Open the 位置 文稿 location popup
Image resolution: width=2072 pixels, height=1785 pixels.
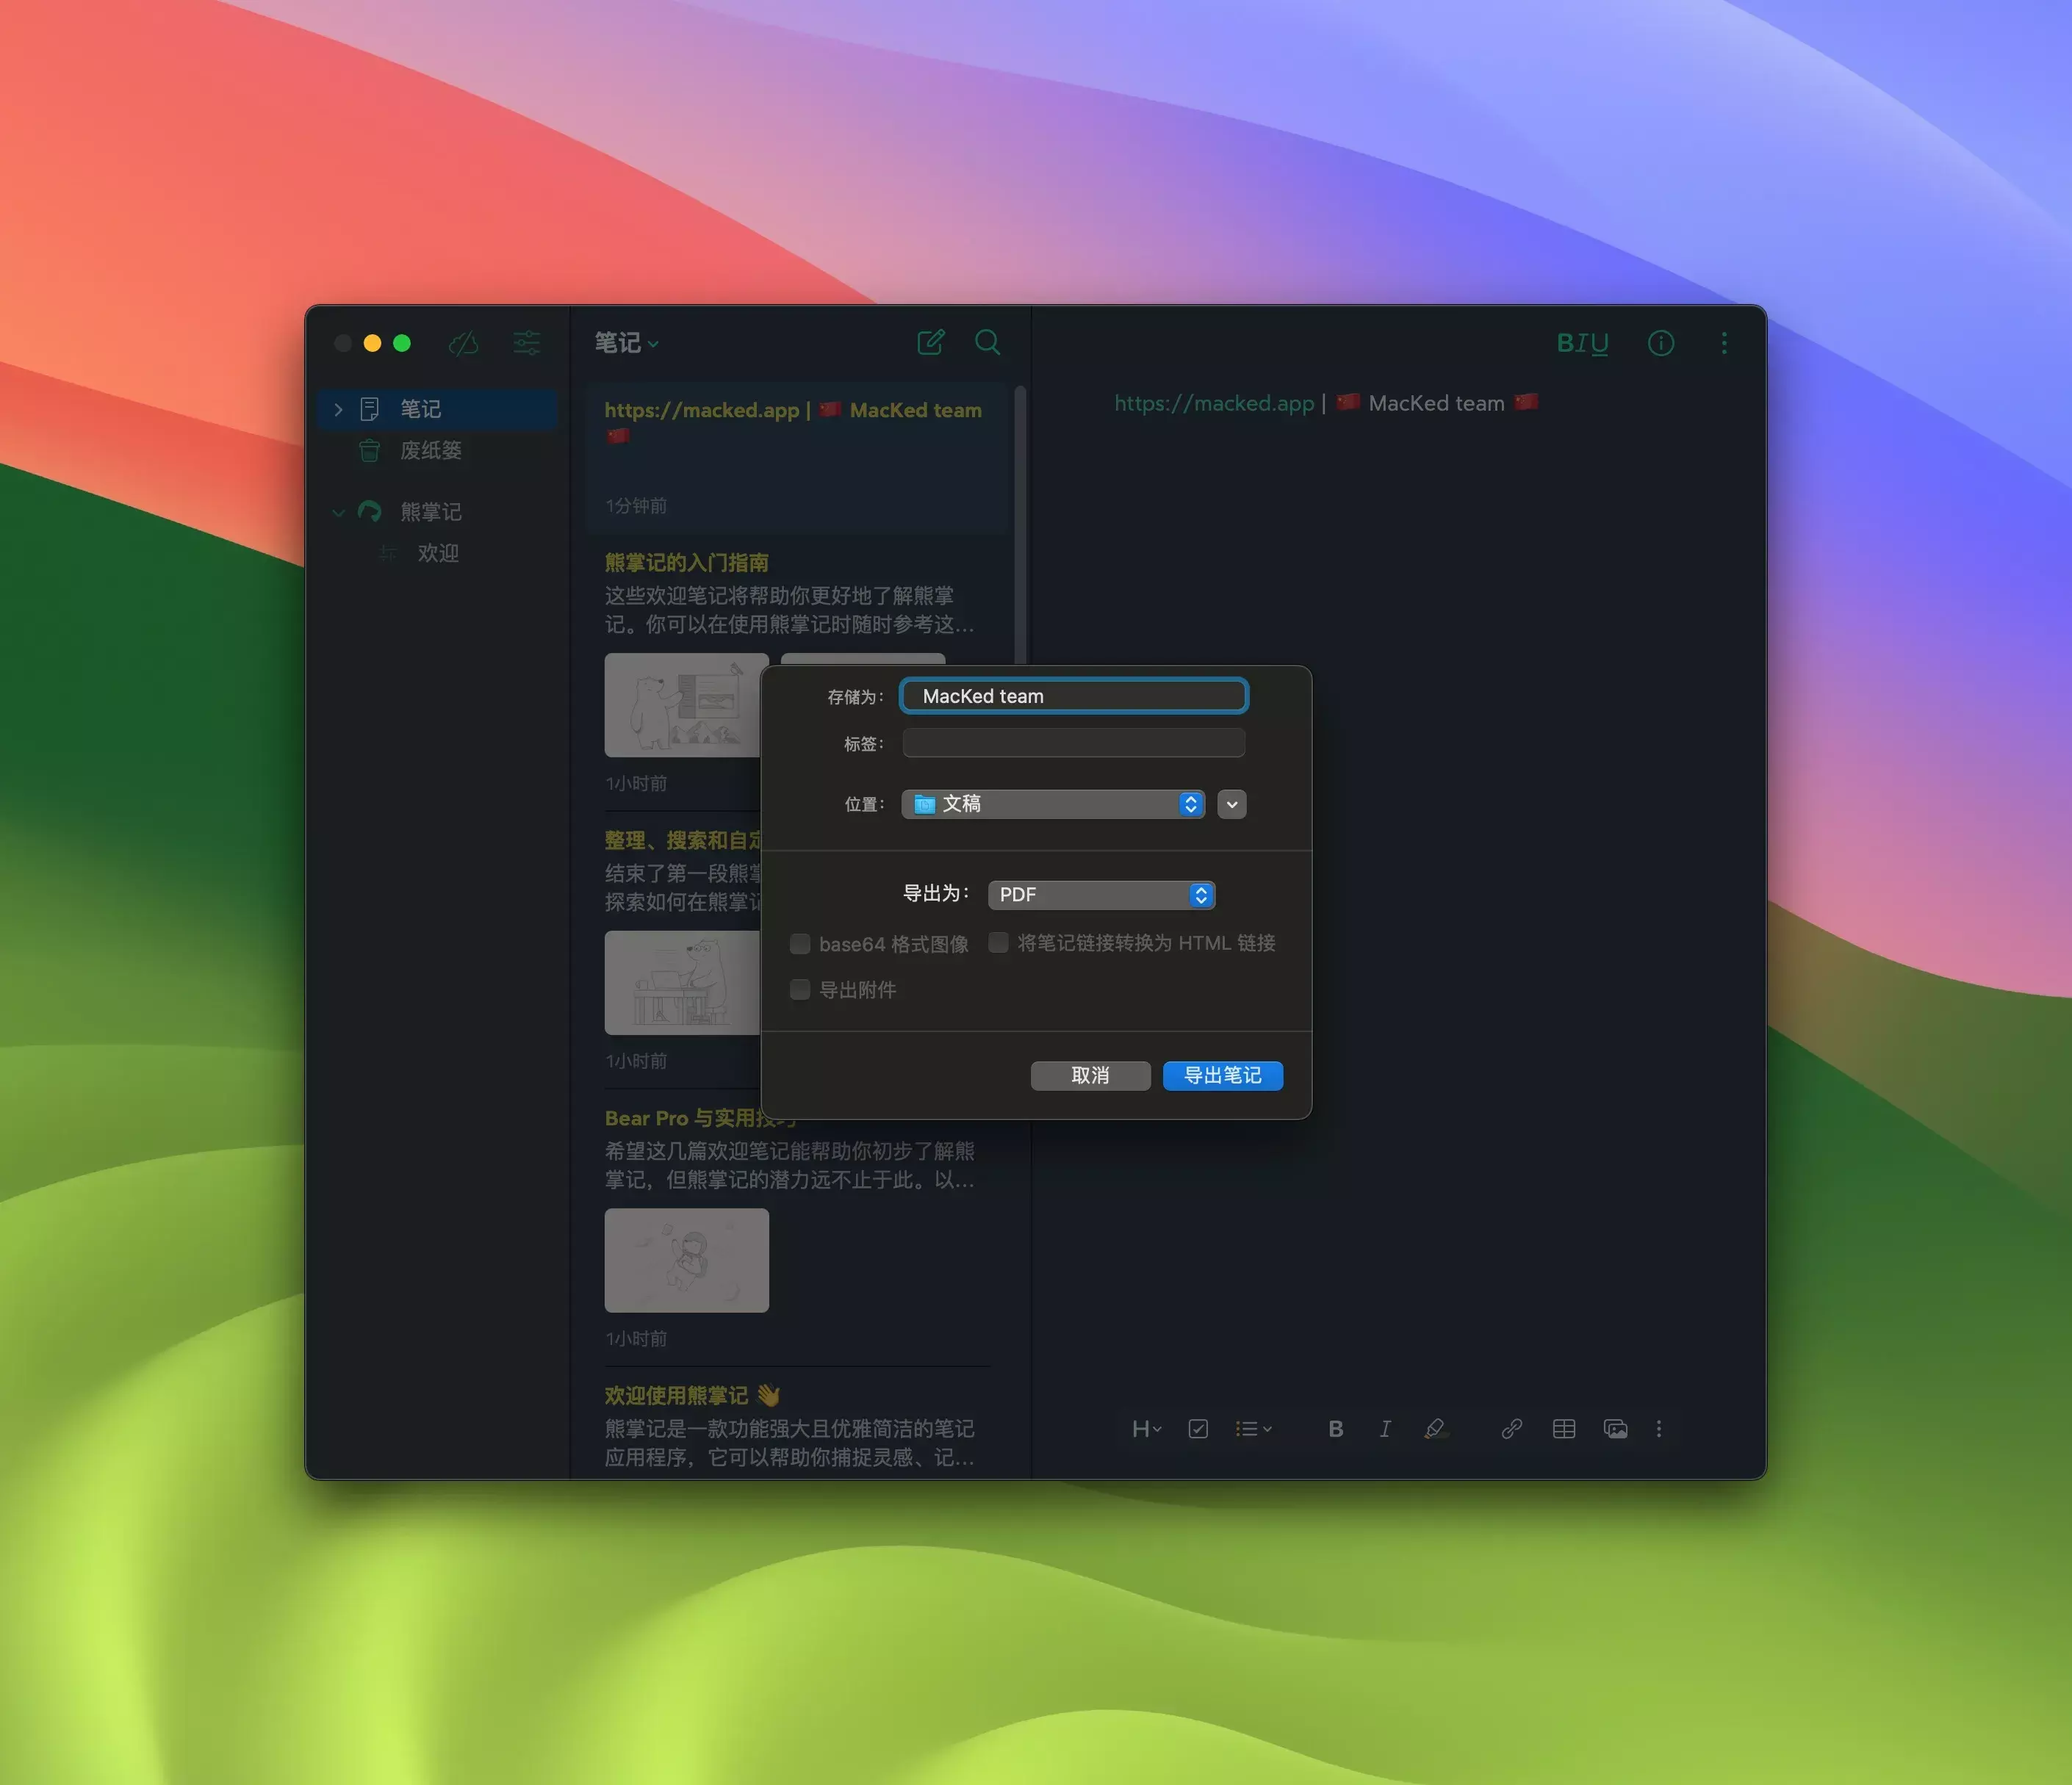coord(1052,804)
